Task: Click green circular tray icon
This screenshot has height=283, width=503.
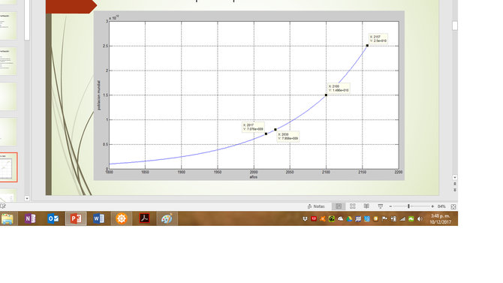Action: tap(331, 219)
